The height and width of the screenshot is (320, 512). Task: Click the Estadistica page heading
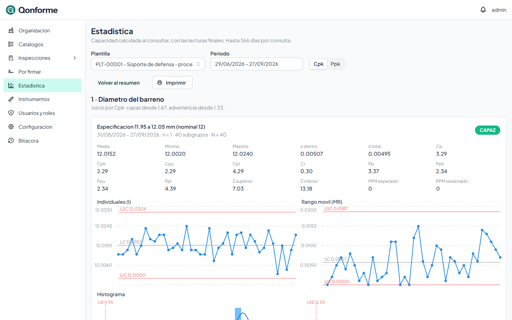(112, 31)
